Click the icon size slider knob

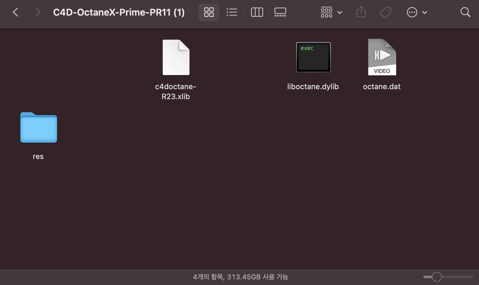click(x=437, y=277)
